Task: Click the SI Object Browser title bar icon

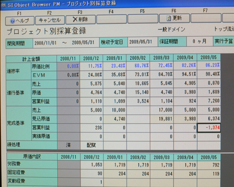Action: tap(3, 5)
